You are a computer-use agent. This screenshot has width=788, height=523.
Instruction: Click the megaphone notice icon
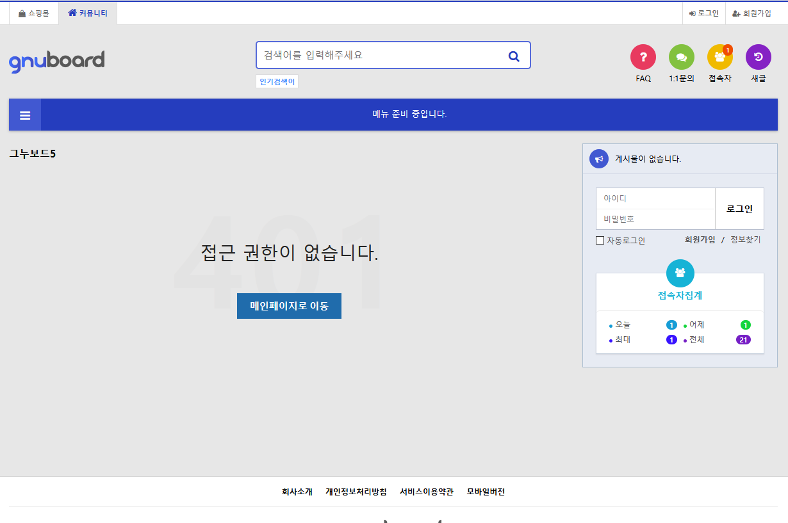(598, 158)
